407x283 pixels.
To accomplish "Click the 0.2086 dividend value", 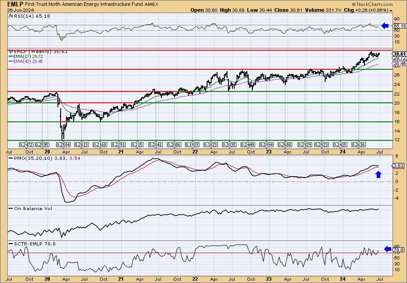I will click(x=174, y=144).
